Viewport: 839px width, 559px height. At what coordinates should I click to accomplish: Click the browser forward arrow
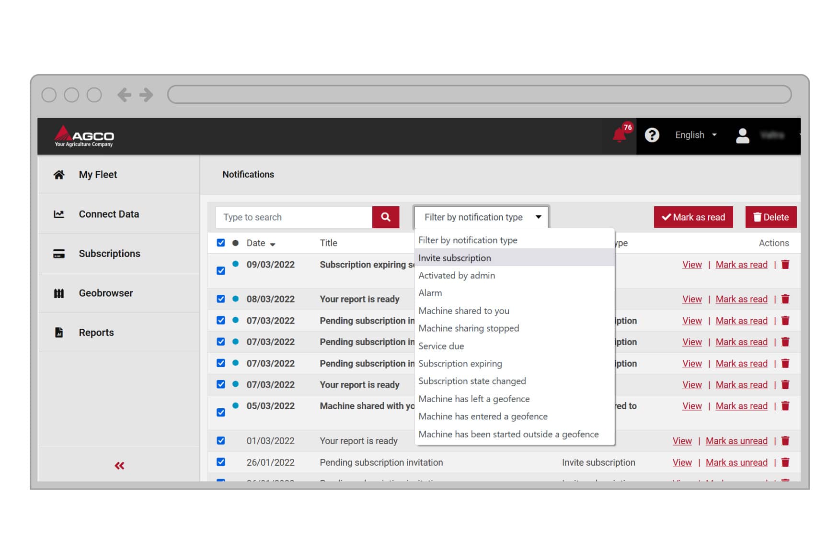146,95
